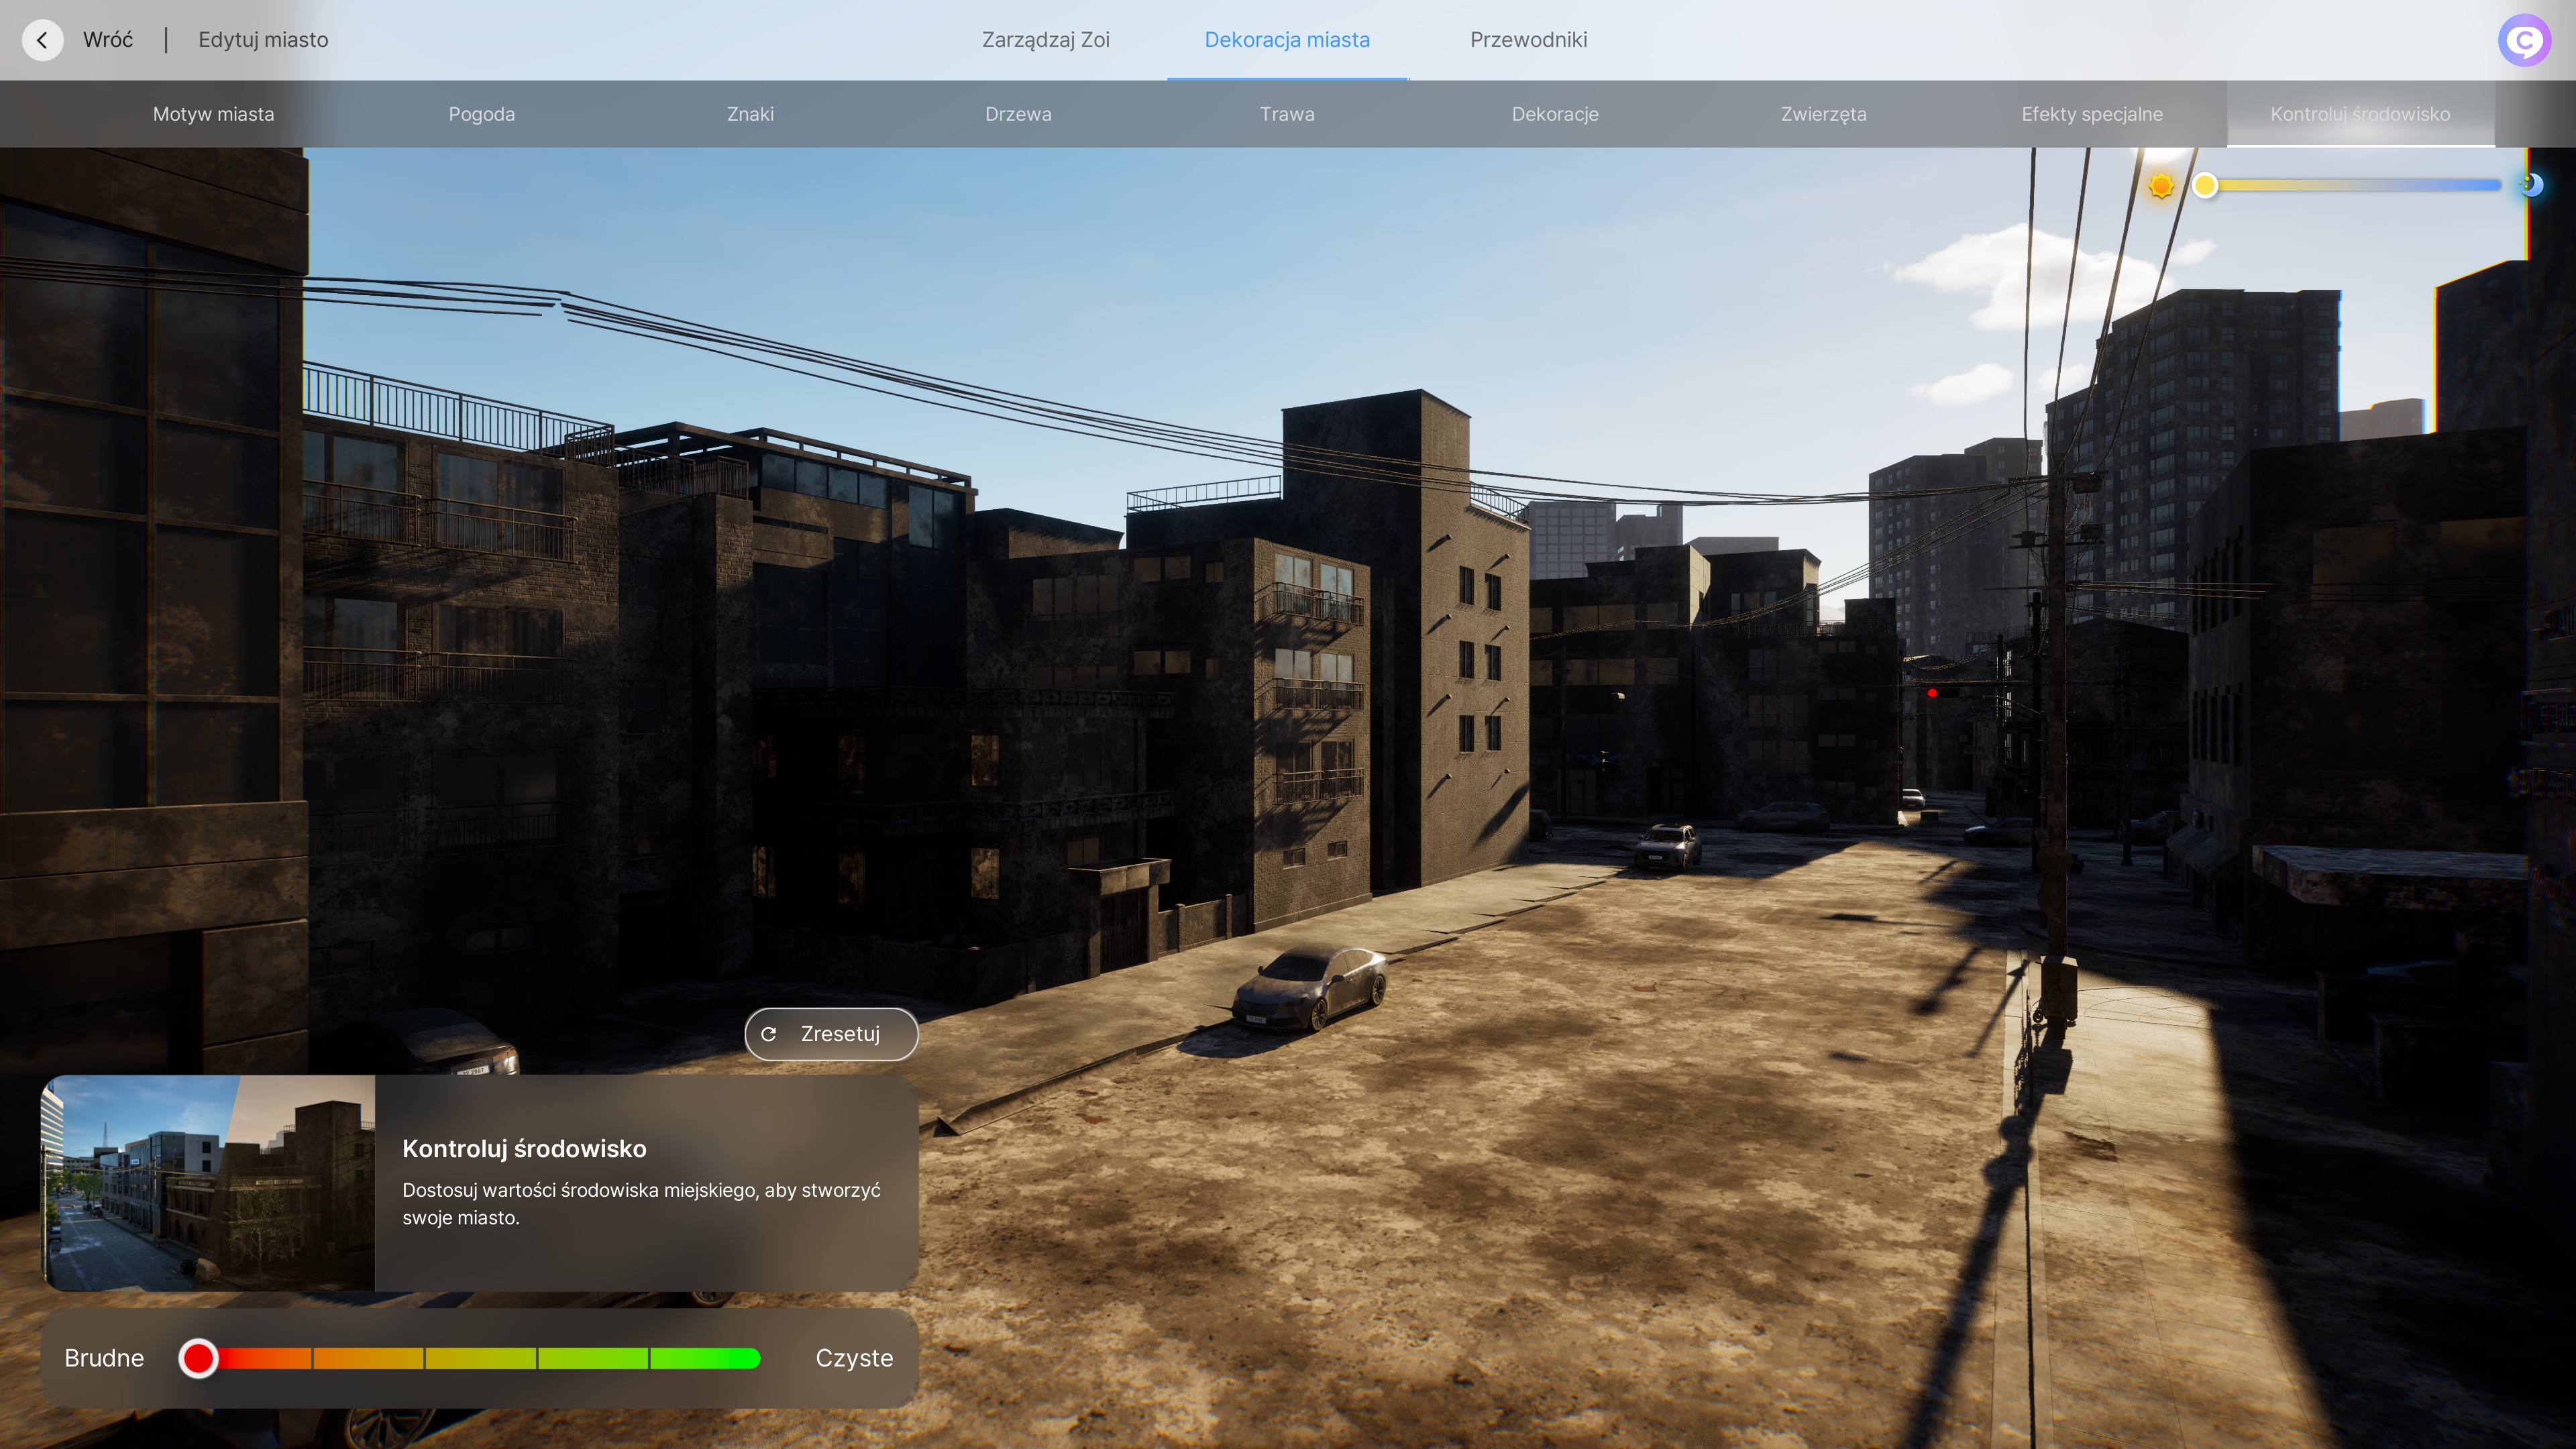
Task: Click the sun daytime icon
Action: pos(2161,185)
